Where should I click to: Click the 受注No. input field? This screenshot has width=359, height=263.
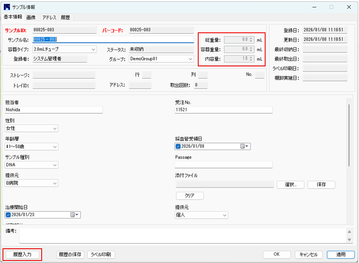tap(223, 110)
